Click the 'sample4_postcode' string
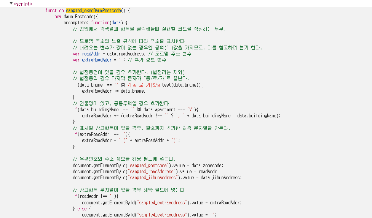Image resolution: width=372 pixels, height=218 pixels. tap(148, 166)
